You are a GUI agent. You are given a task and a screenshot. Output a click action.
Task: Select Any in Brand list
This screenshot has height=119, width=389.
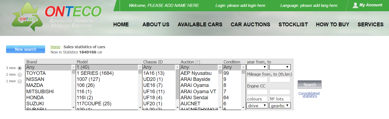point(48,67)
